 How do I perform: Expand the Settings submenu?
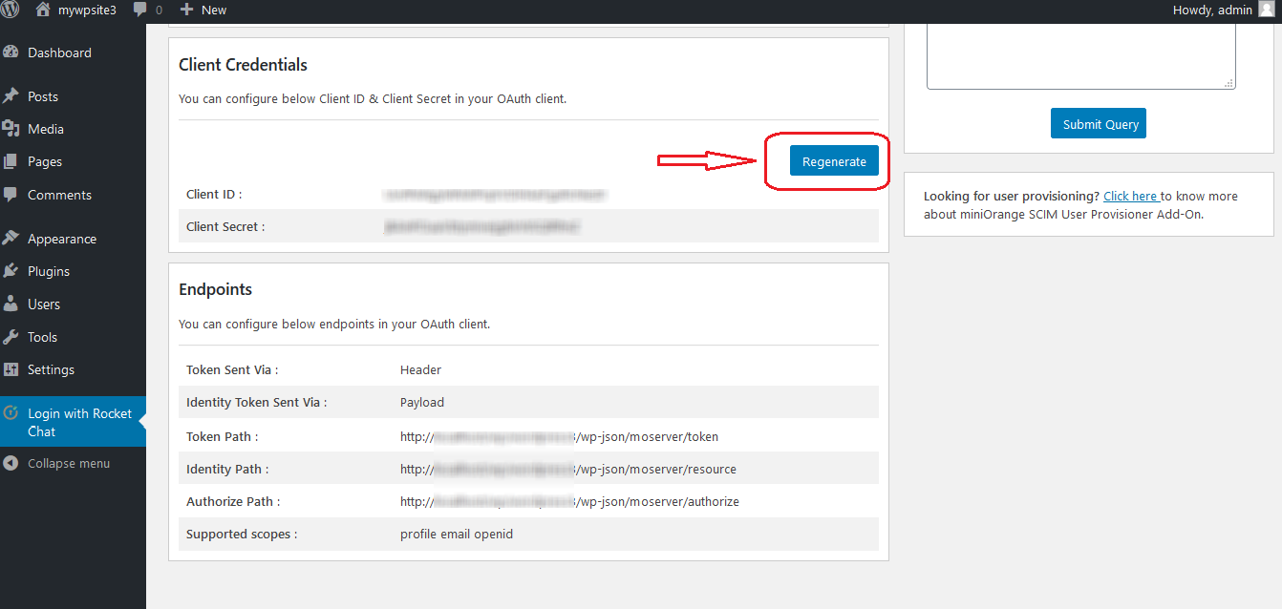coord(50,369)
